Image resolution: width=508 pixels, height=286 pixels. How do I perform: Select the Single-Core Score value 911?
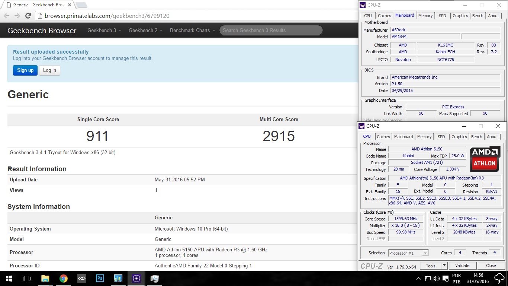point(97,136)
